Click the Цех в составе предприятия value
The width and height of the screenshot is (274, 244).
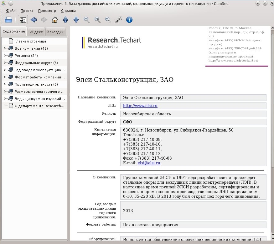coord(193,225)
